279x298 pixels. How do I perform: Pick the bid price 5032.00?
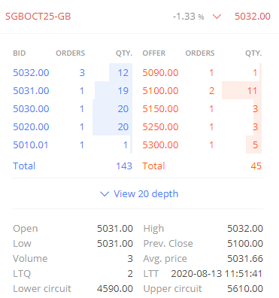(31, 73)
